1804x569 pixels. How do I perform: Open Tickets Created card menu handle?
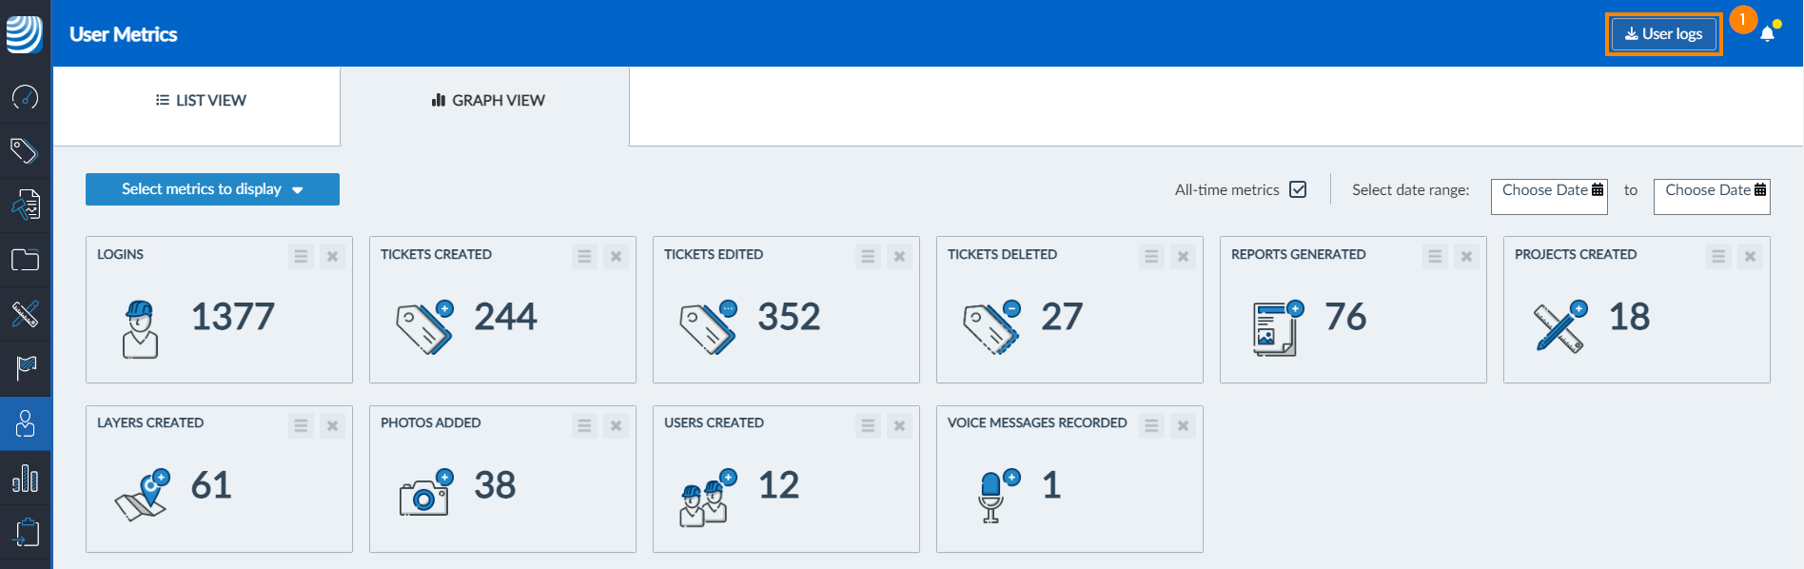[x=584, y=256]
